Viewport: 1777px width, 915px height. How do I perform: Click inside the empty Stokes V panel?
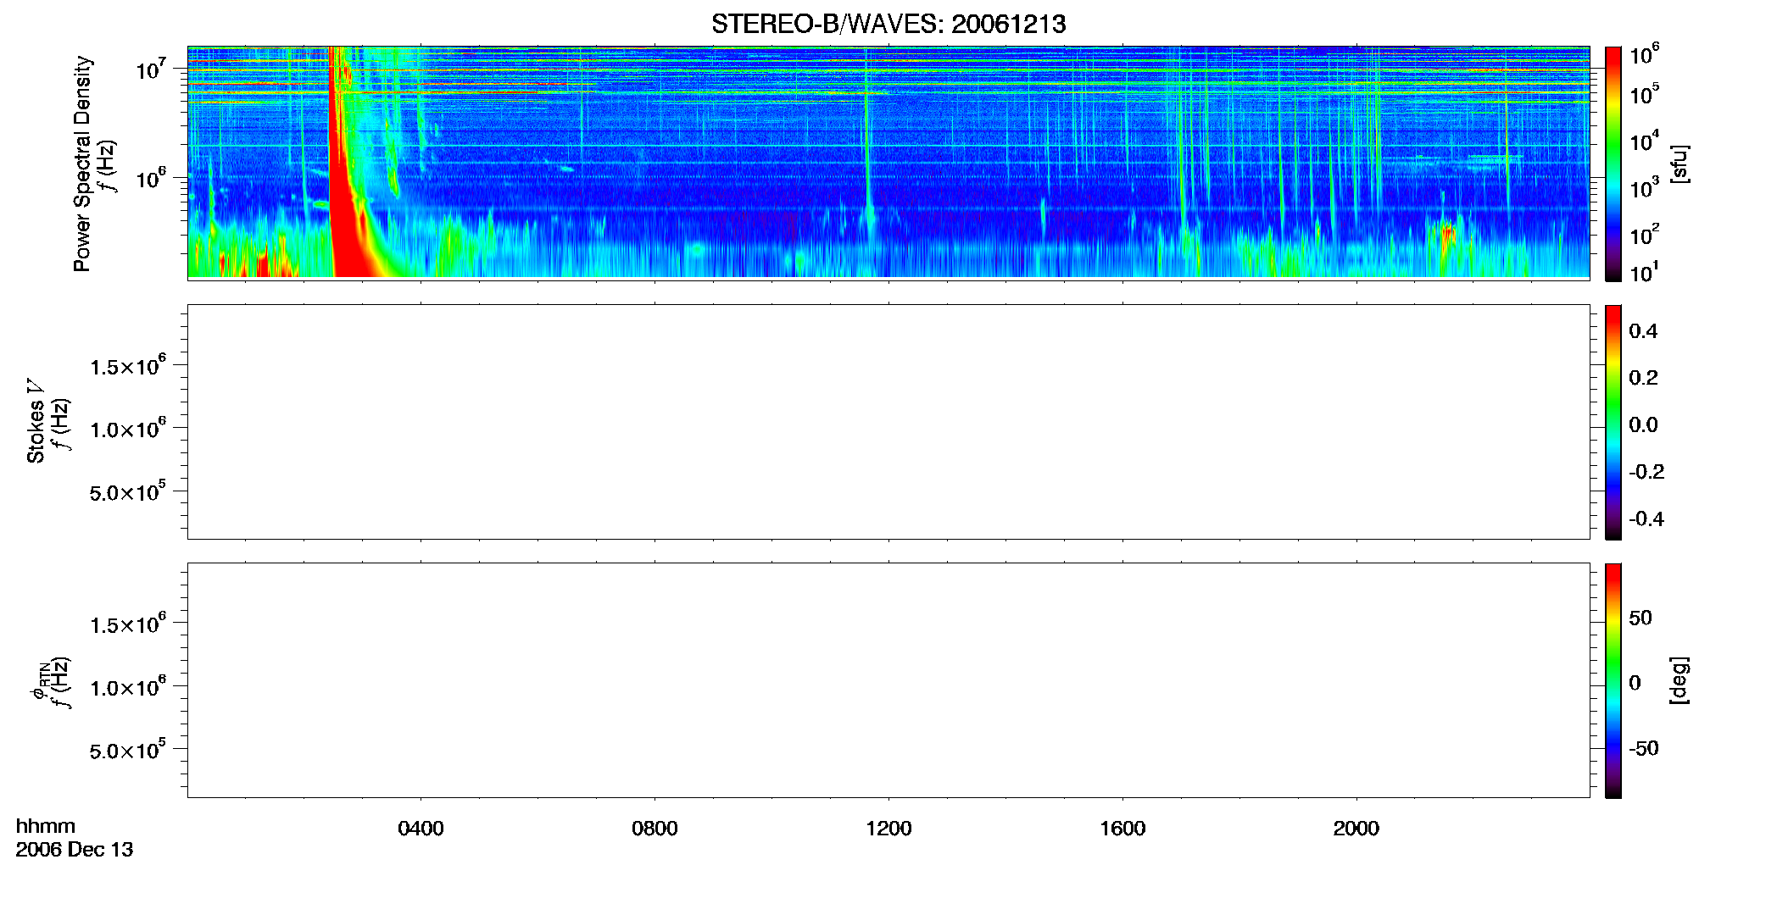[888, 422]
